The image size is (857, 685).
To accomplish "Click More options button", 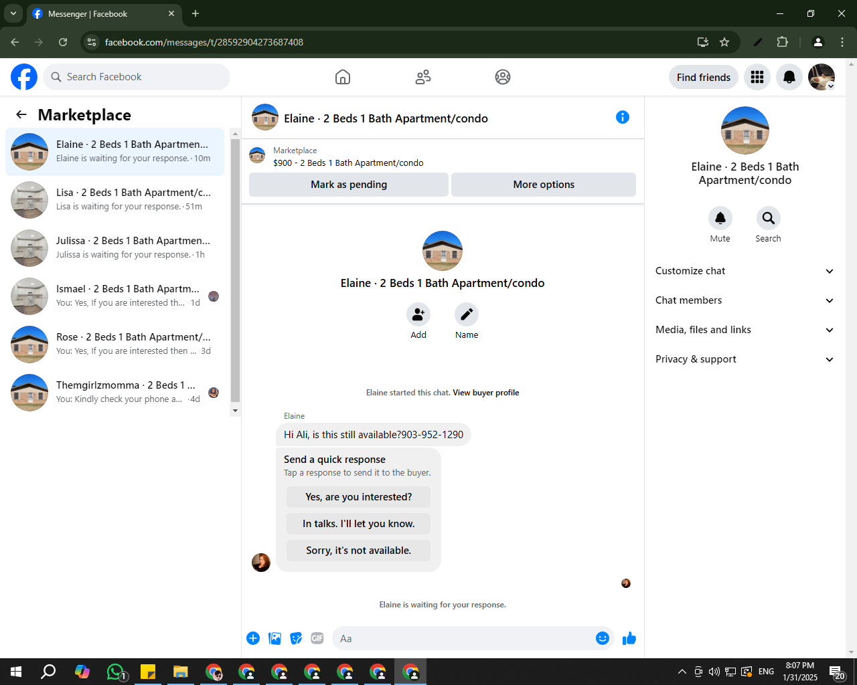I will tap(544, 185).
